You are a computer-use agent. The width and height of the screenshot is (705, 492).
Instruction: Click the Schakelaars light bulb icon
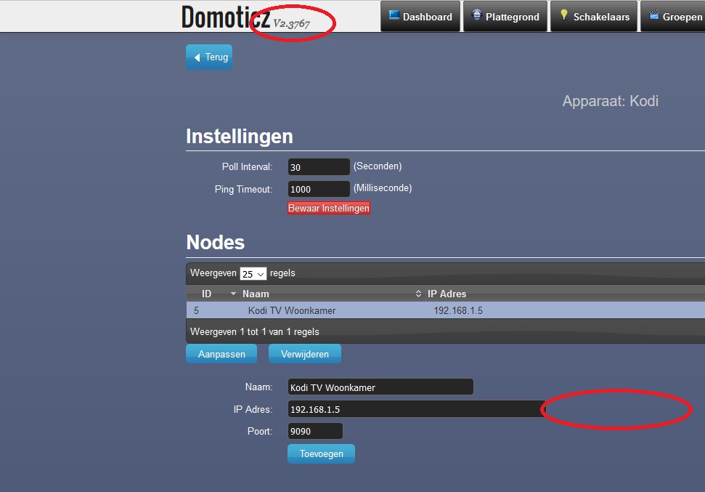coord(564,15)
